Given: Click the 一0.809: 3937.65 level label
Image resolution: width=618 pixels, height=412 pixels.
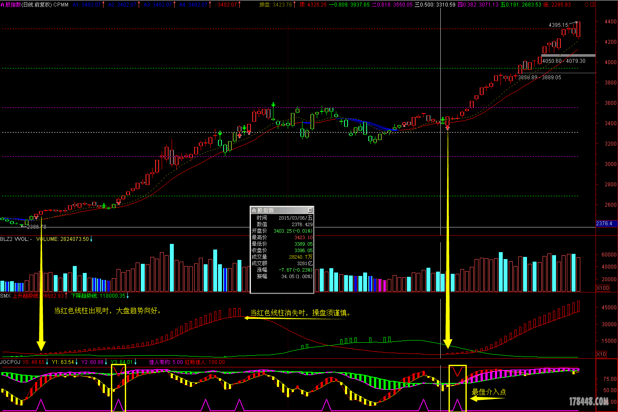Looking at the screenshot, I should 349,4.
